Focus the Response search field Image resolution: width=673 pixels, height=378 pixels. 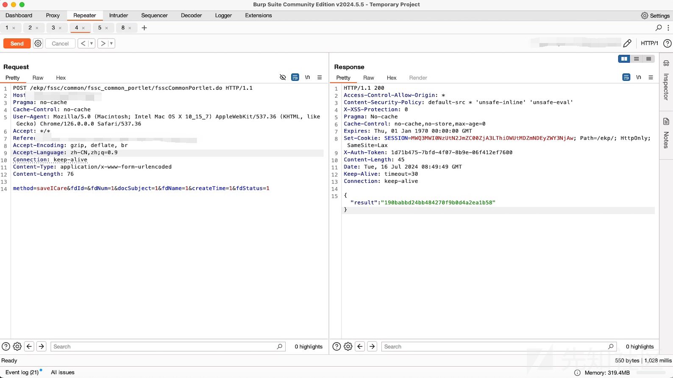[x=499, y=346]
